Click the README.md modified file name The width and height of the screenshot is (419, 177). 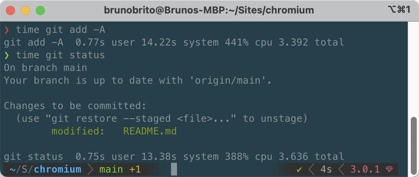coord(150,131)
